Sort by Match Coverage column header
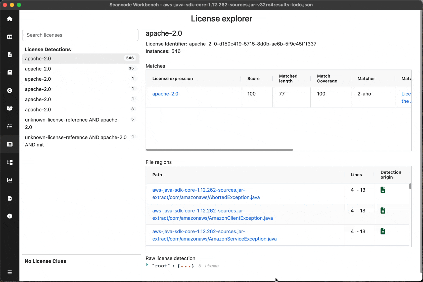Image resolution: width=423 pixels, height=282 pixels. coord(327,79)
